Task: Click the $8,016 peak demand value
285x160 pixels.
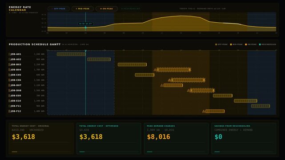Action: pyautogui.click(x=158, y=137)
